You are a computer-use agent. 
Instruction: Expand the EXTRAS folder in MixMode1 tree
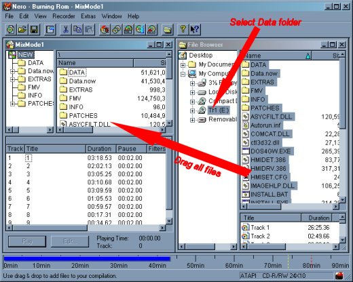(12, 79)
